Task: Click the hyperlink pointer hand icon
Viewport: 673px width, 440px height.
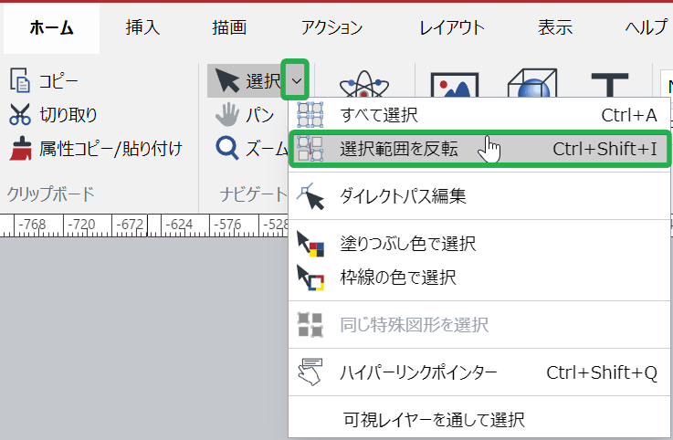Action: [310, 372]
